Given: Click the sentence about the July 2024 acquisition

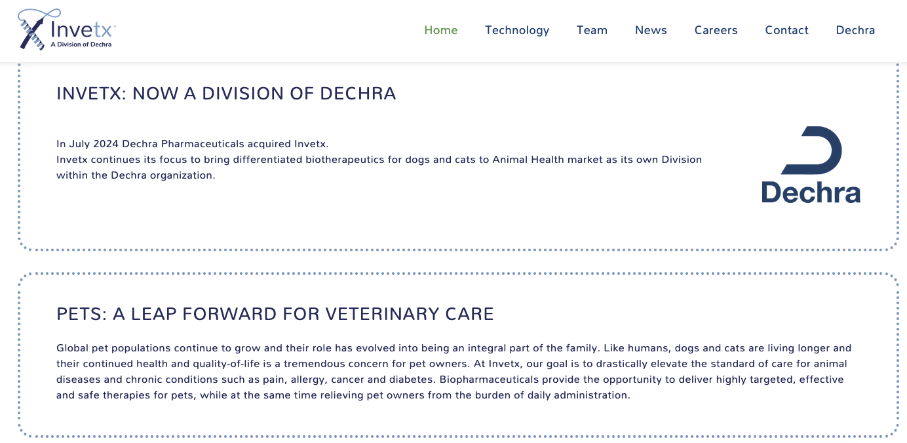Looking at the screenshot, I should tap(192, 144).
